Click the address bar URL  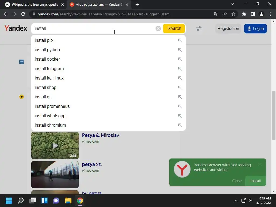104,14
